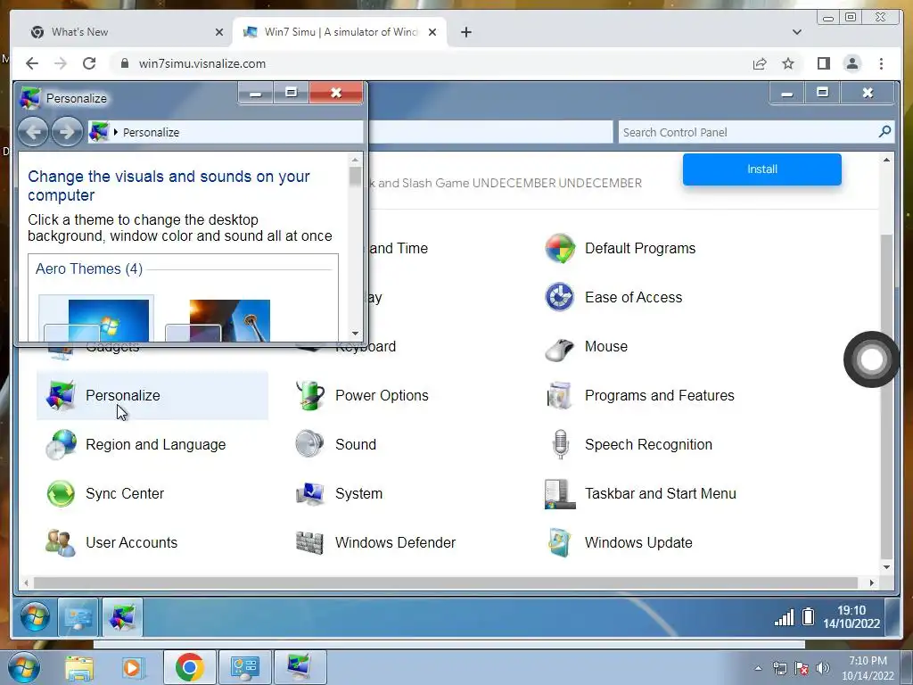This screenshot has width=913, height=685.
Task: Open Chrome side panel icon
Action: click(x=823, y=63)
